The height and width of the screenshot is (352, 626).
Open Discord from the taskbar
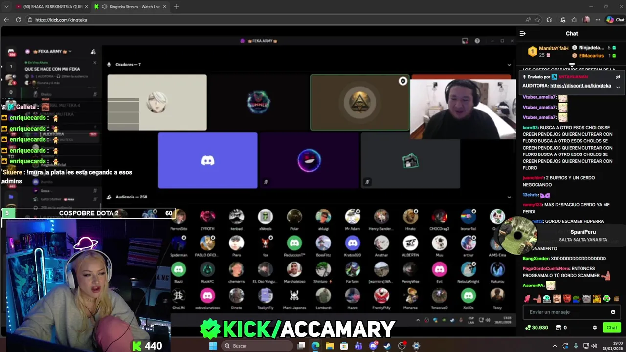click(x=373, y=346)
